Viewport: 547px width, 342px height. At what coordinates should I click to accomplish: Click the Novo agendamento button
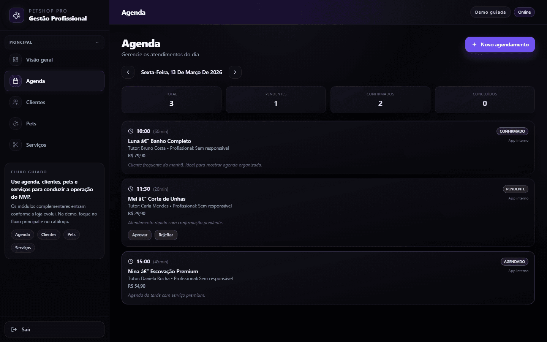coord(500,44)
